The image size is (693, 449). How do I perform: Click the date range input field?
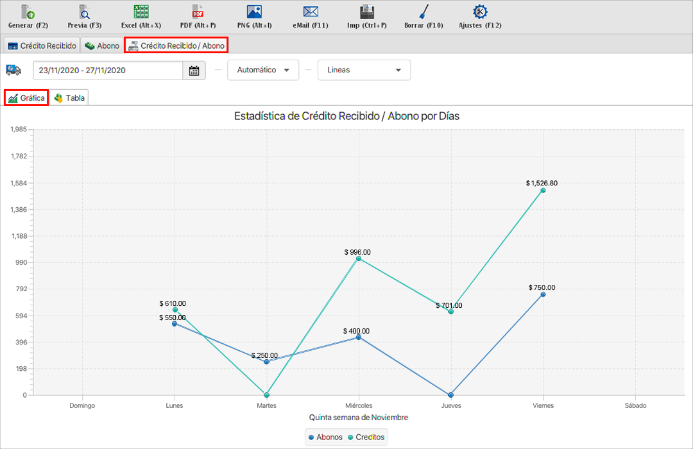(x=108, y=70)
